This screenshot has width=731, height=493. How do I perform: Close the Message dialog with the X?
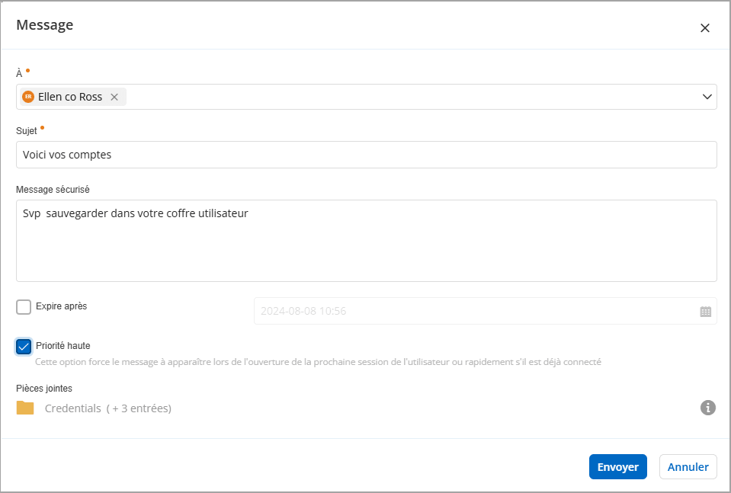pyautogui.click(x=704, y=28)
